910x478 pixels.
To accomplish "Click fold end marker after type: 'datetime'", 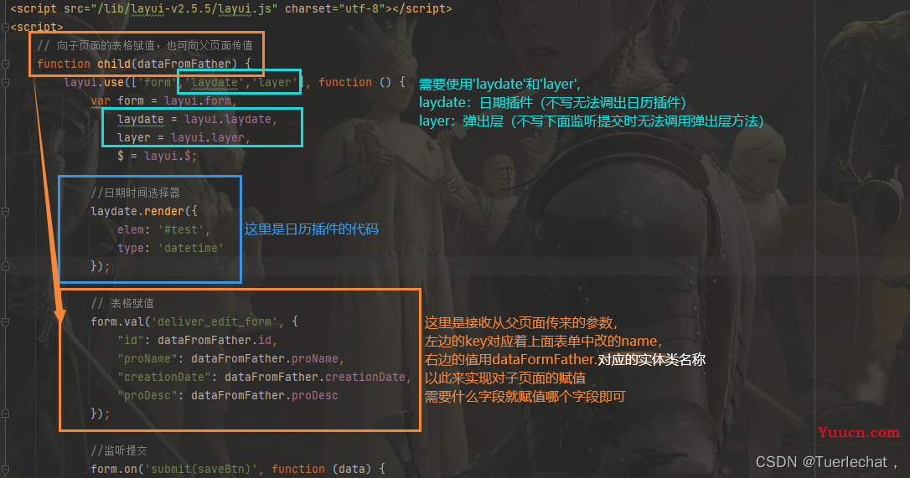I will click(x=5, y=266).
